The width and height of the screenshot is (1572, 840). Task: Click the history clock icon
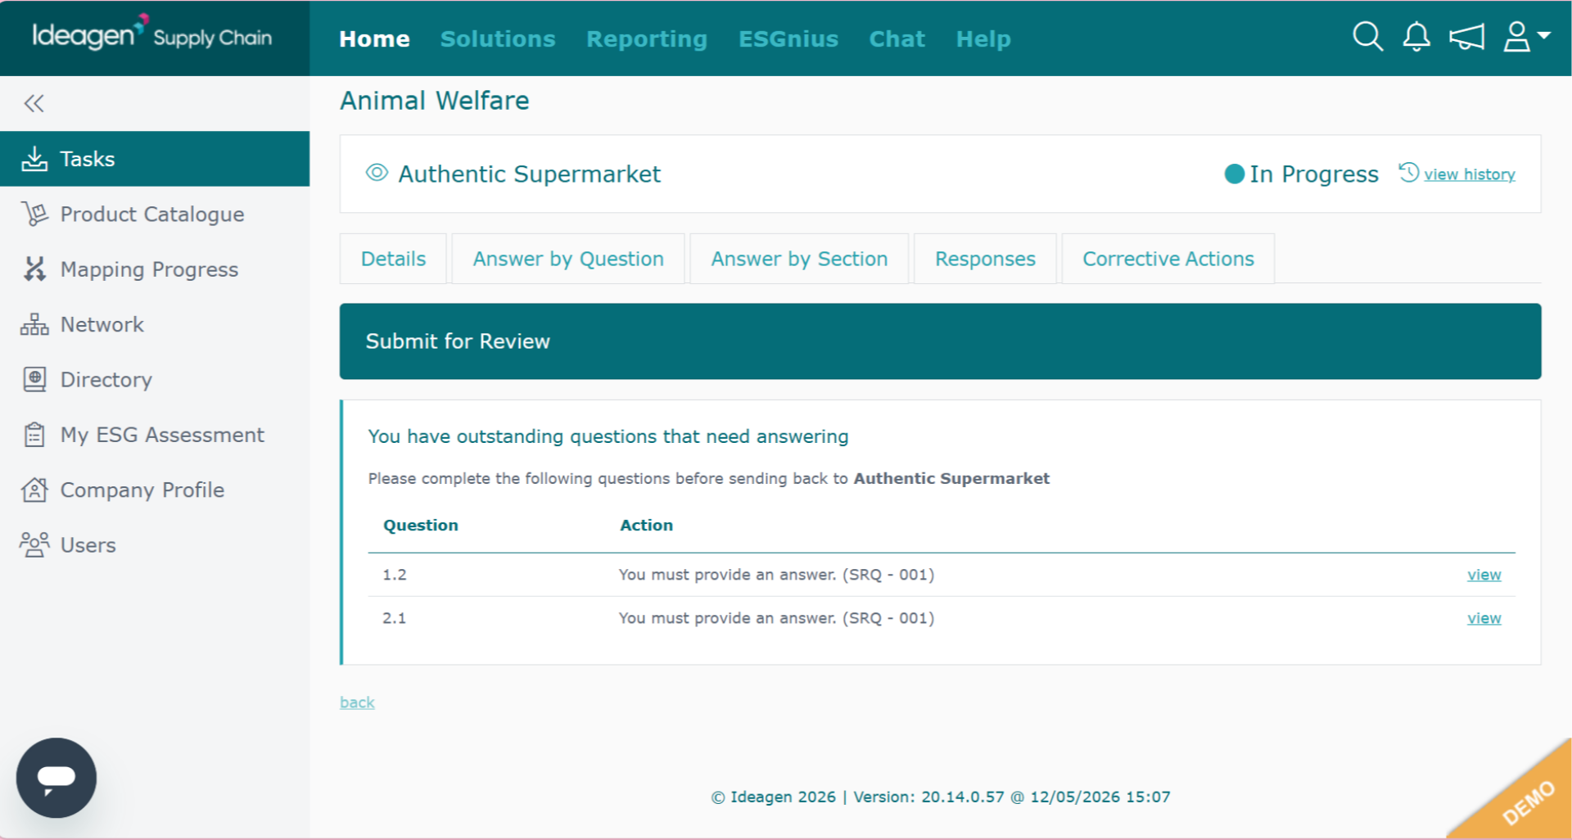[1408, 173]
